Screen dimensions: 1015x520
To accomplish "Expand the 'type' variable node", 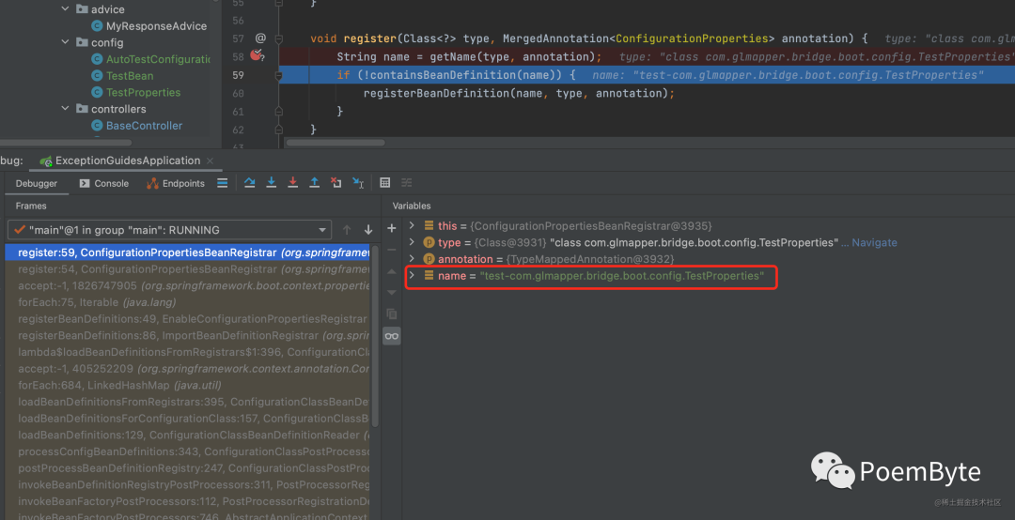I will pos(412,242).
